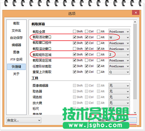The height and width of the screenshot is (131, 145).
Task: Select the 快捷键 settings page
Action: [x=16, y=67]
